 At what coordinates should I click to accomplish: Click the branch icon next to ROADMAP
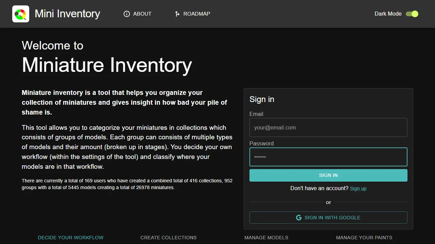click(x=177, y=14)
